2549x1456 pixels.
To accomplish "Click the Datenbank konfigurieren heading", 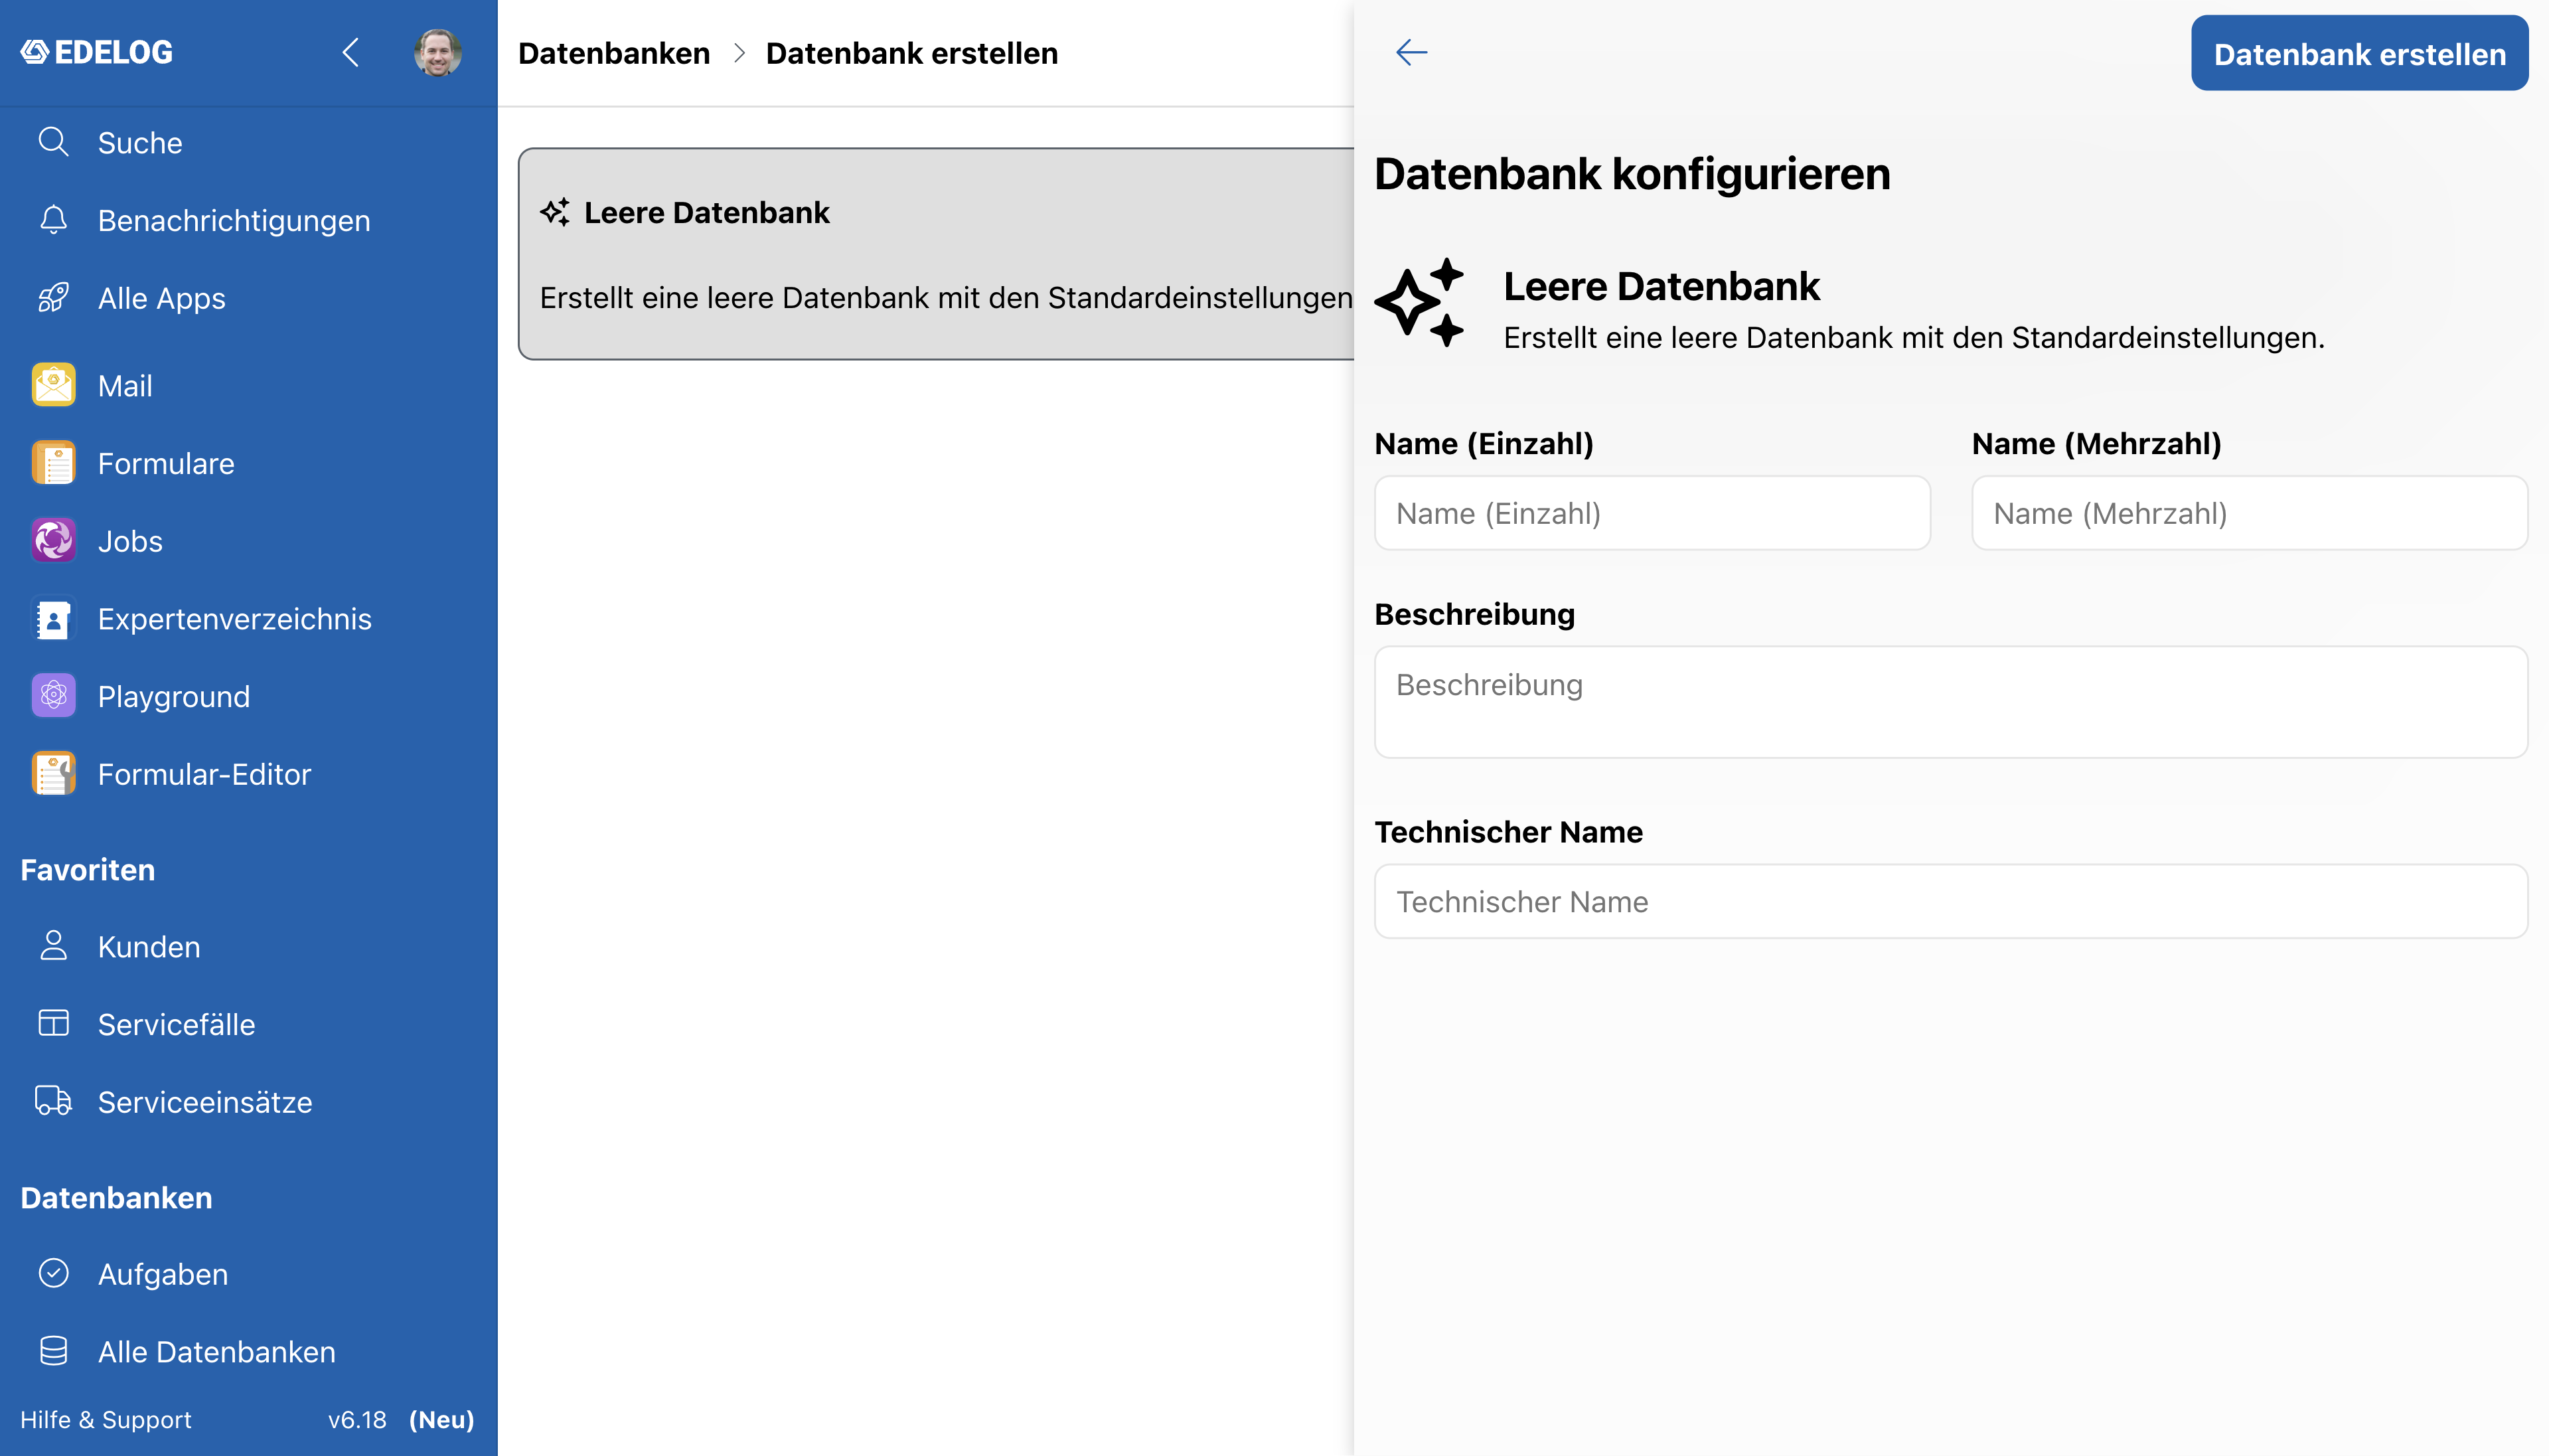I will (1632, 173).
